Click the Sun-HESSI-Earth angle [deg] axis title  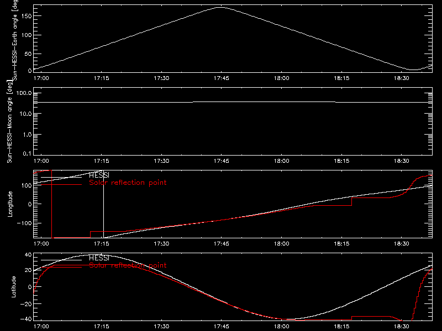(15, 40)
